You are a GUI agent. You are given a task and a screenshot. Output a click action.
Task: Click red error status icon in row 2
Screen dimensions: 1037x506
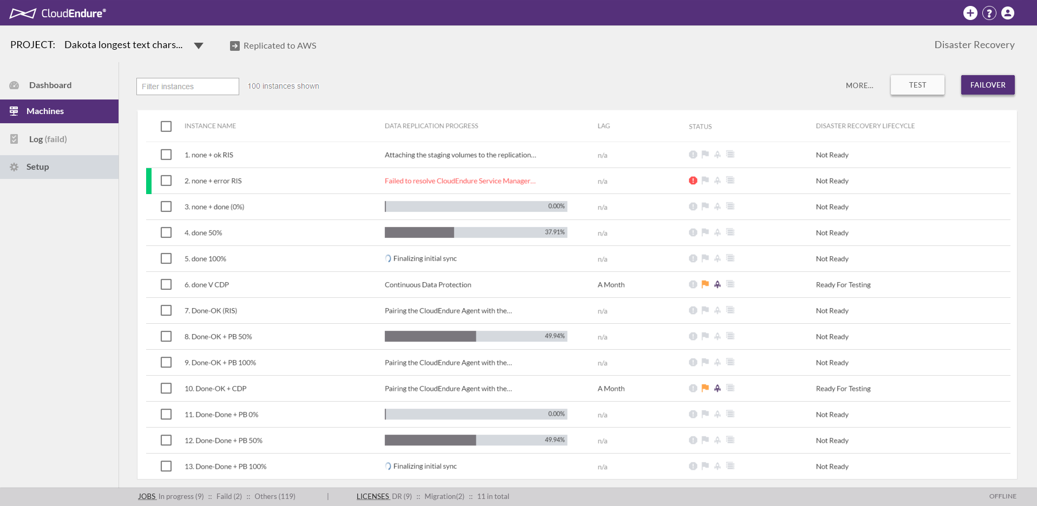point(693,181)
